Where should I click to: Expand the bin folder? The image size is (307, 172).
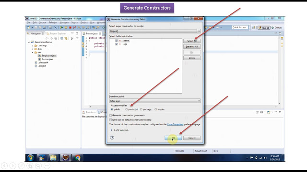33,49
